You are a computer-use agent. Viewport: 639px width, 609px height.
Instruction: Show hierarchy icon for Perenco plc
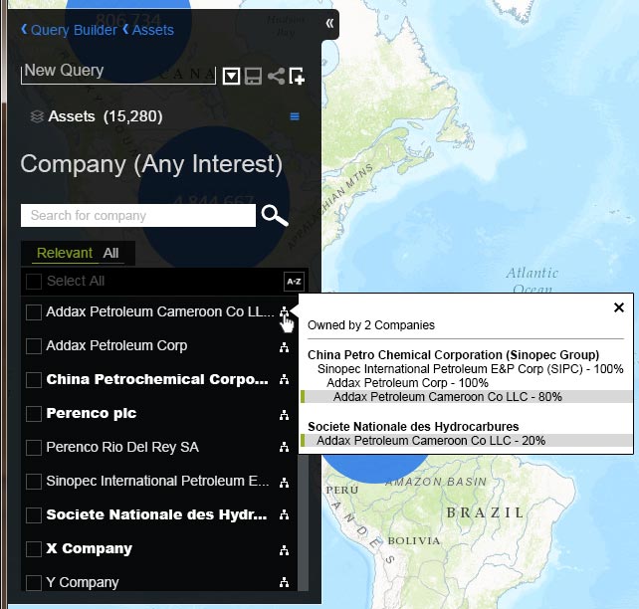284,415
